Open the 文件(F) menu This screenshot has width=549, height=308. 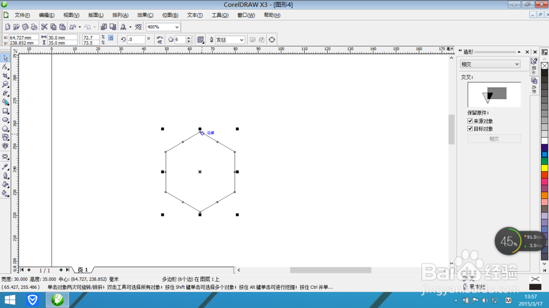tap(22, 15)
